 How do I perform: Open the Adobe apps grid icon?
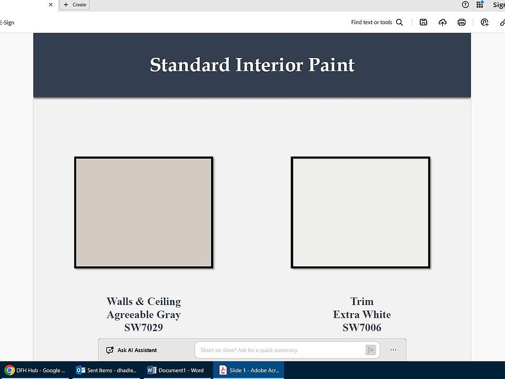tap(480, 5)
